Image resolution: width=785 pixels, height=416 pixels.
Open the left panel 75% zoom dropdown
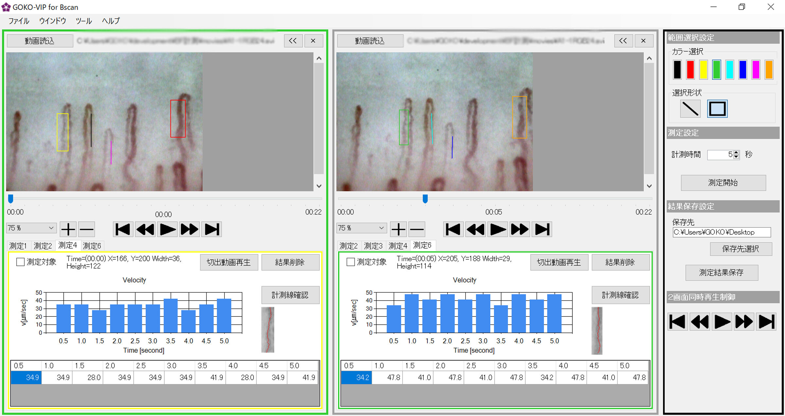[x=31, y=228]
